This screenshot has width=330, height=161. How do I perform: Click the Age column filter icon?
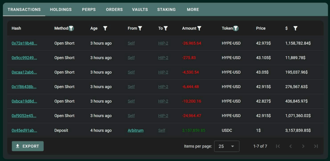(x=105, y=28)
